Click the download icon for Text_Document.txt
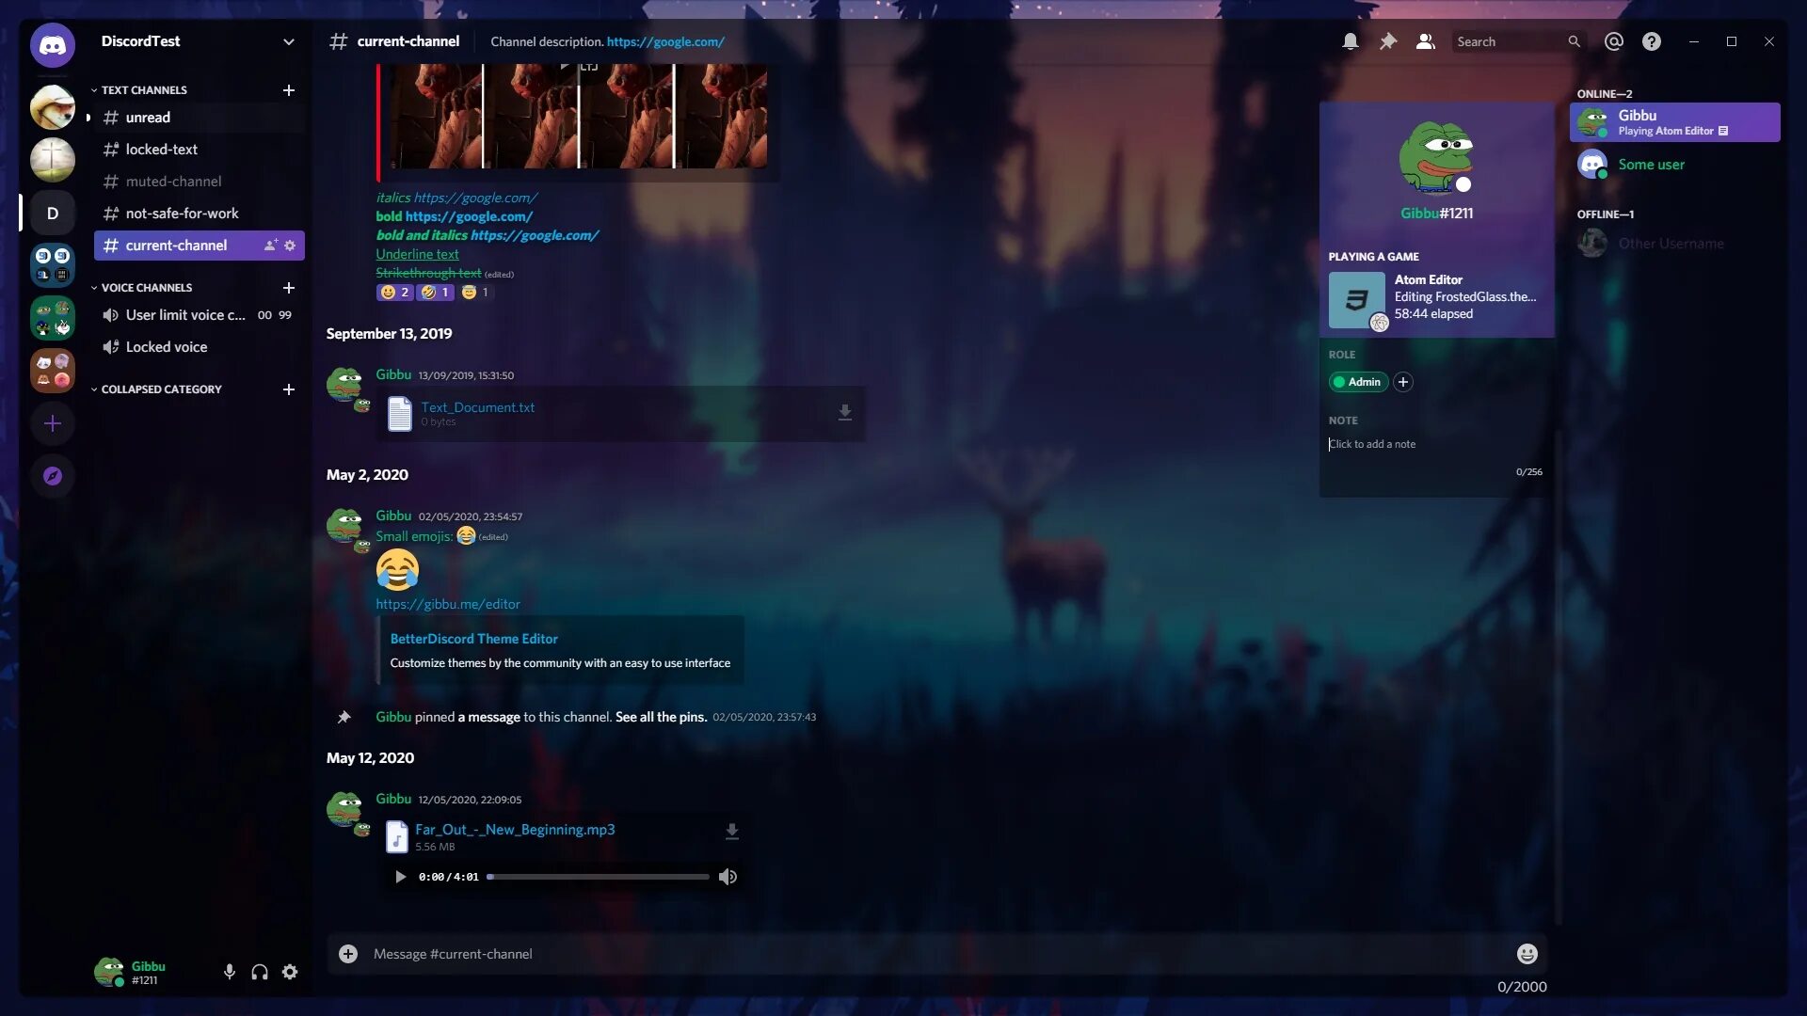Viewport: 1807px width, 1016px height. click(845, 412)
